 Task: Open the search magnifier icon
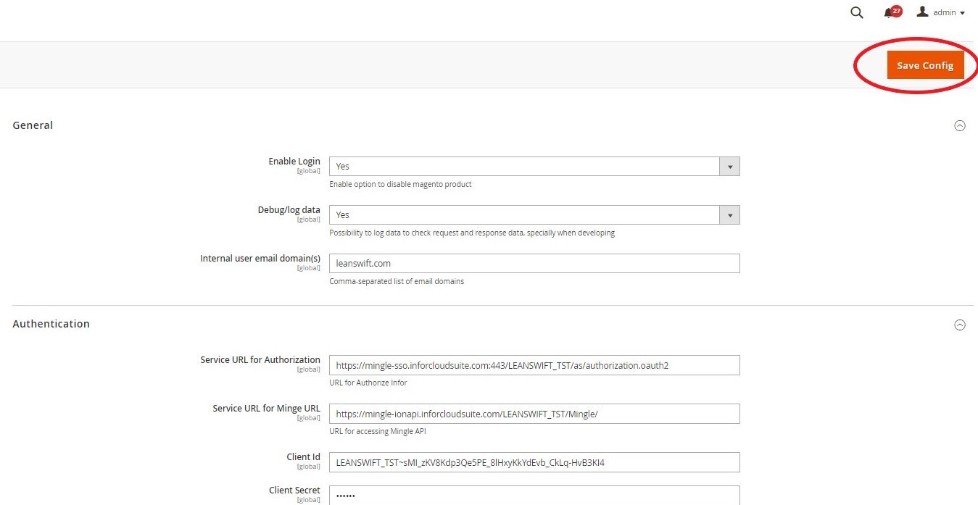(856, 13)
